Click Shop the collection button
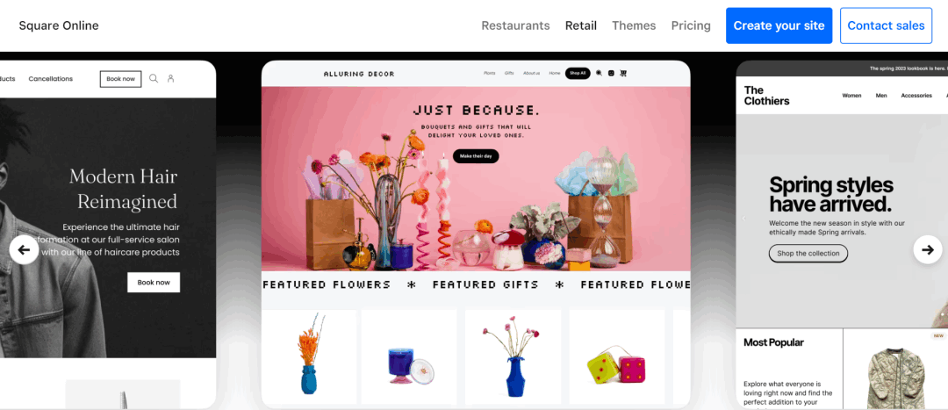948x410 pixels. [x=808, y=254]
